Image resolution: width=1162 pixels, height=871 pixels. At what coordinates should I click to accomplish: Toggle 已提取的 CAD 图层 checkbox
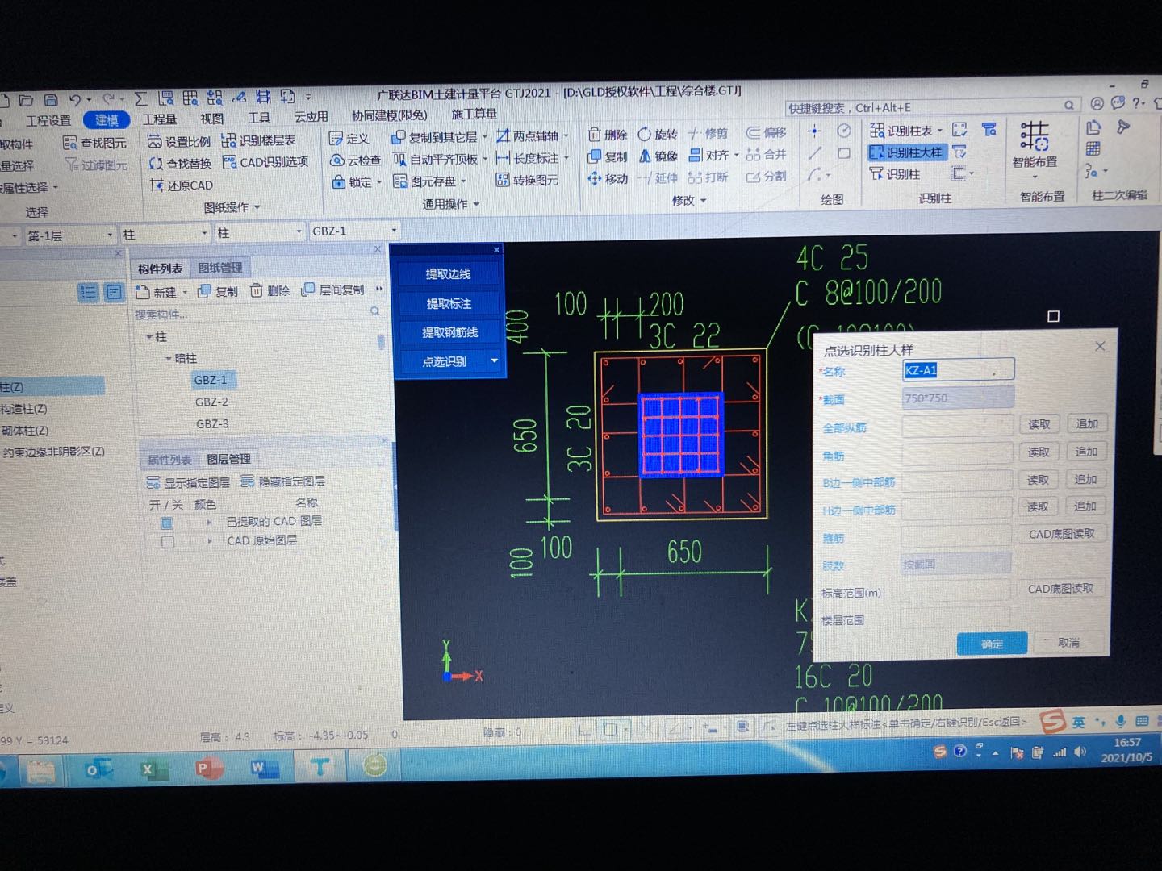pyautogui.click(x=167, y=523)
